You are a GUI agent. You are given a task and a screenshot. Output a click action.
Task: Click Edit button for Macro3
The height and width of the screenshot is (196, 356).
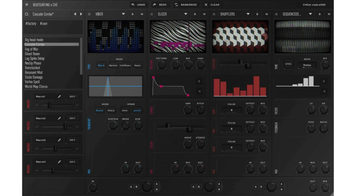click(72, 140)
